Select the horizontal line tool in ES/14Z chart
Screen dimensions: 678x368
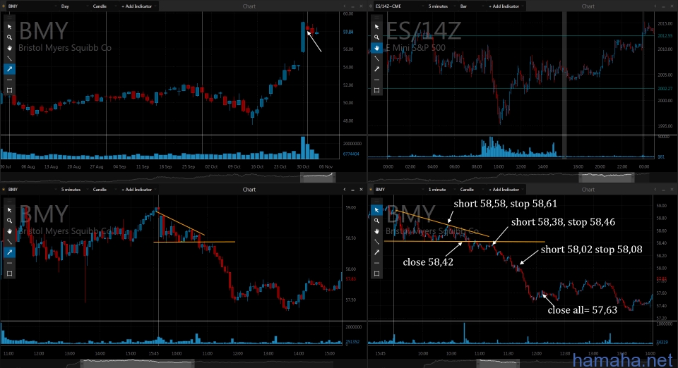376,80
